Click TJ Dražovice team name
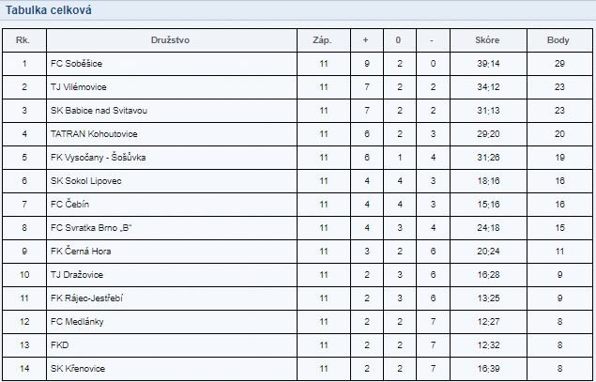Viewport: 596px width, 382px height. point(77,275)
